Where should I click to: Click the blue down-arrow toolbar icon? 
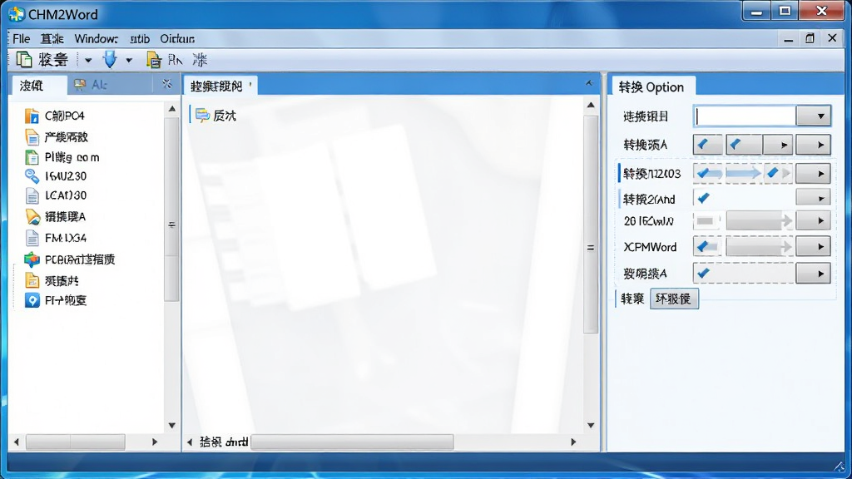click(x=110, y=59)
